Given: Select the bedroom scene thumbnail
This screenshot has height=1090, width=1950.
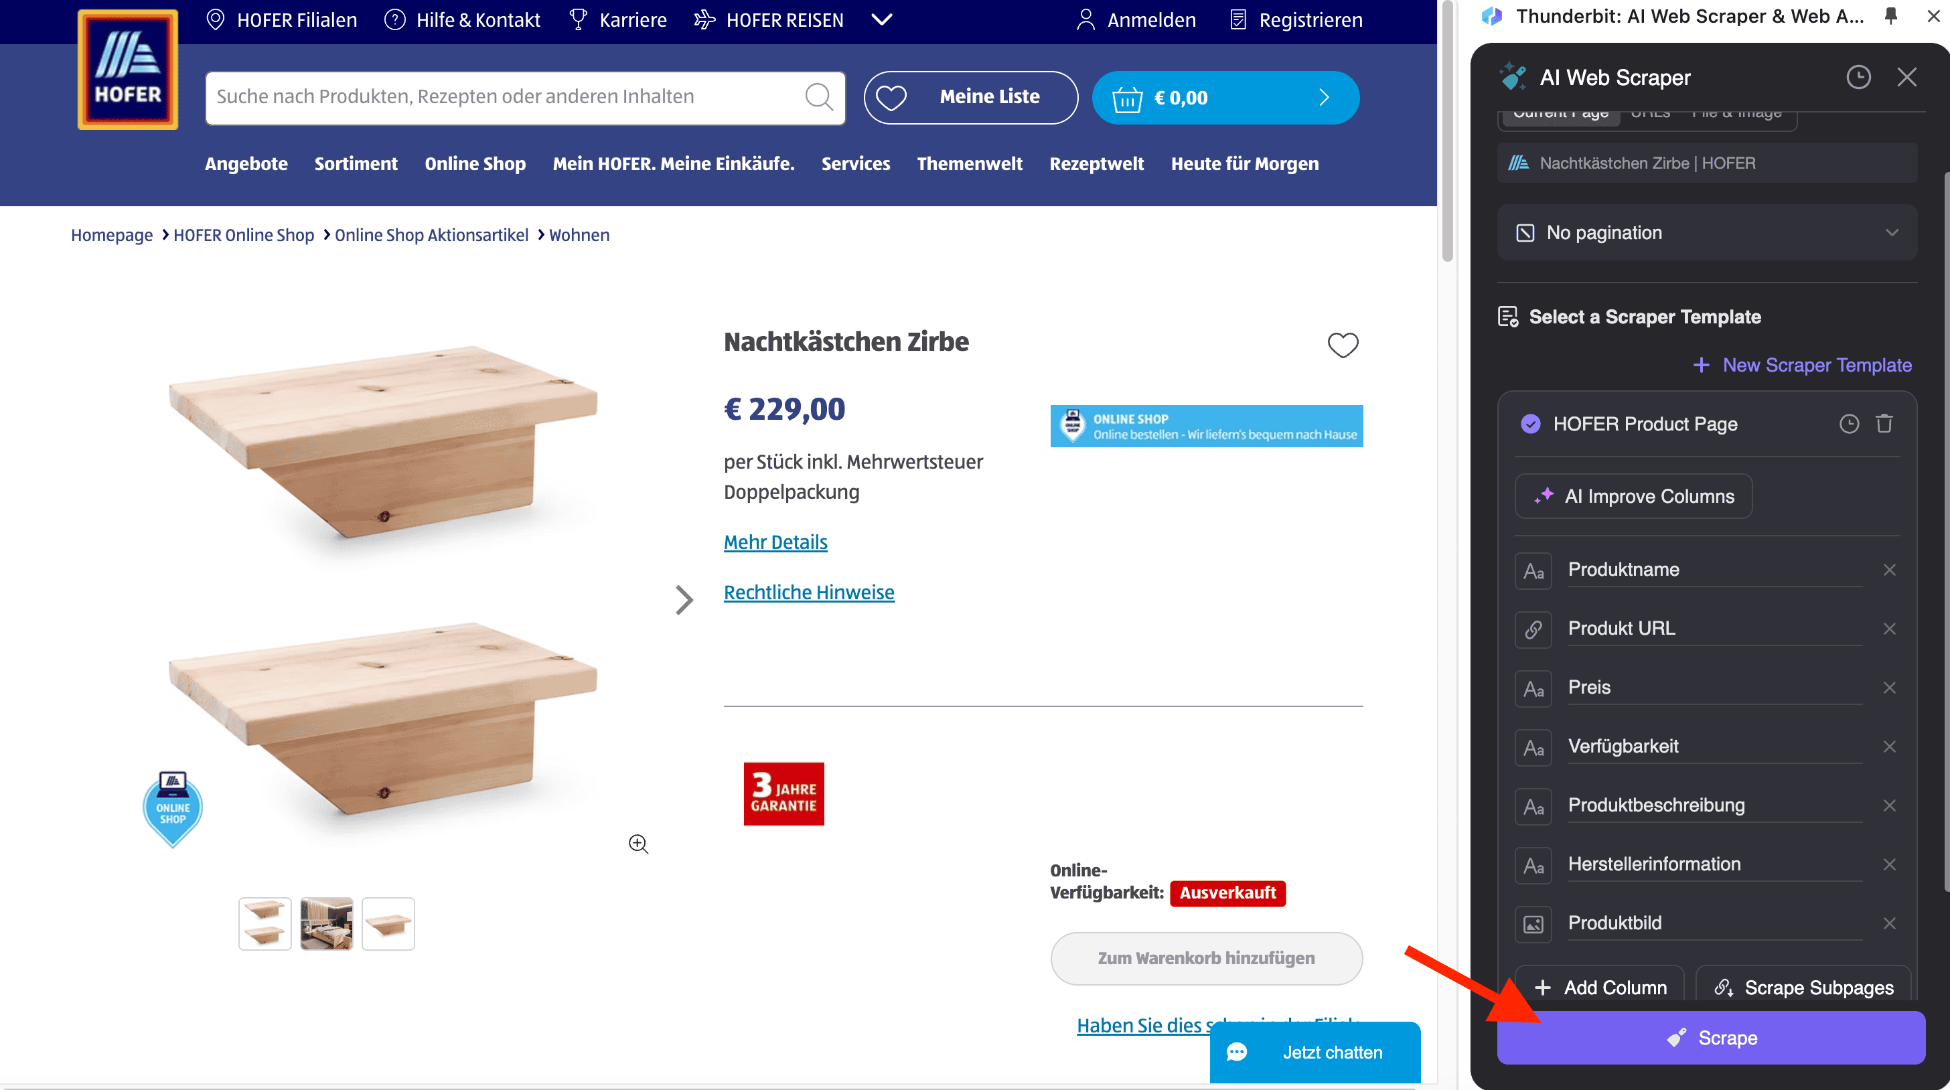Looking at the screenshot, I should (x=326, y=923).
